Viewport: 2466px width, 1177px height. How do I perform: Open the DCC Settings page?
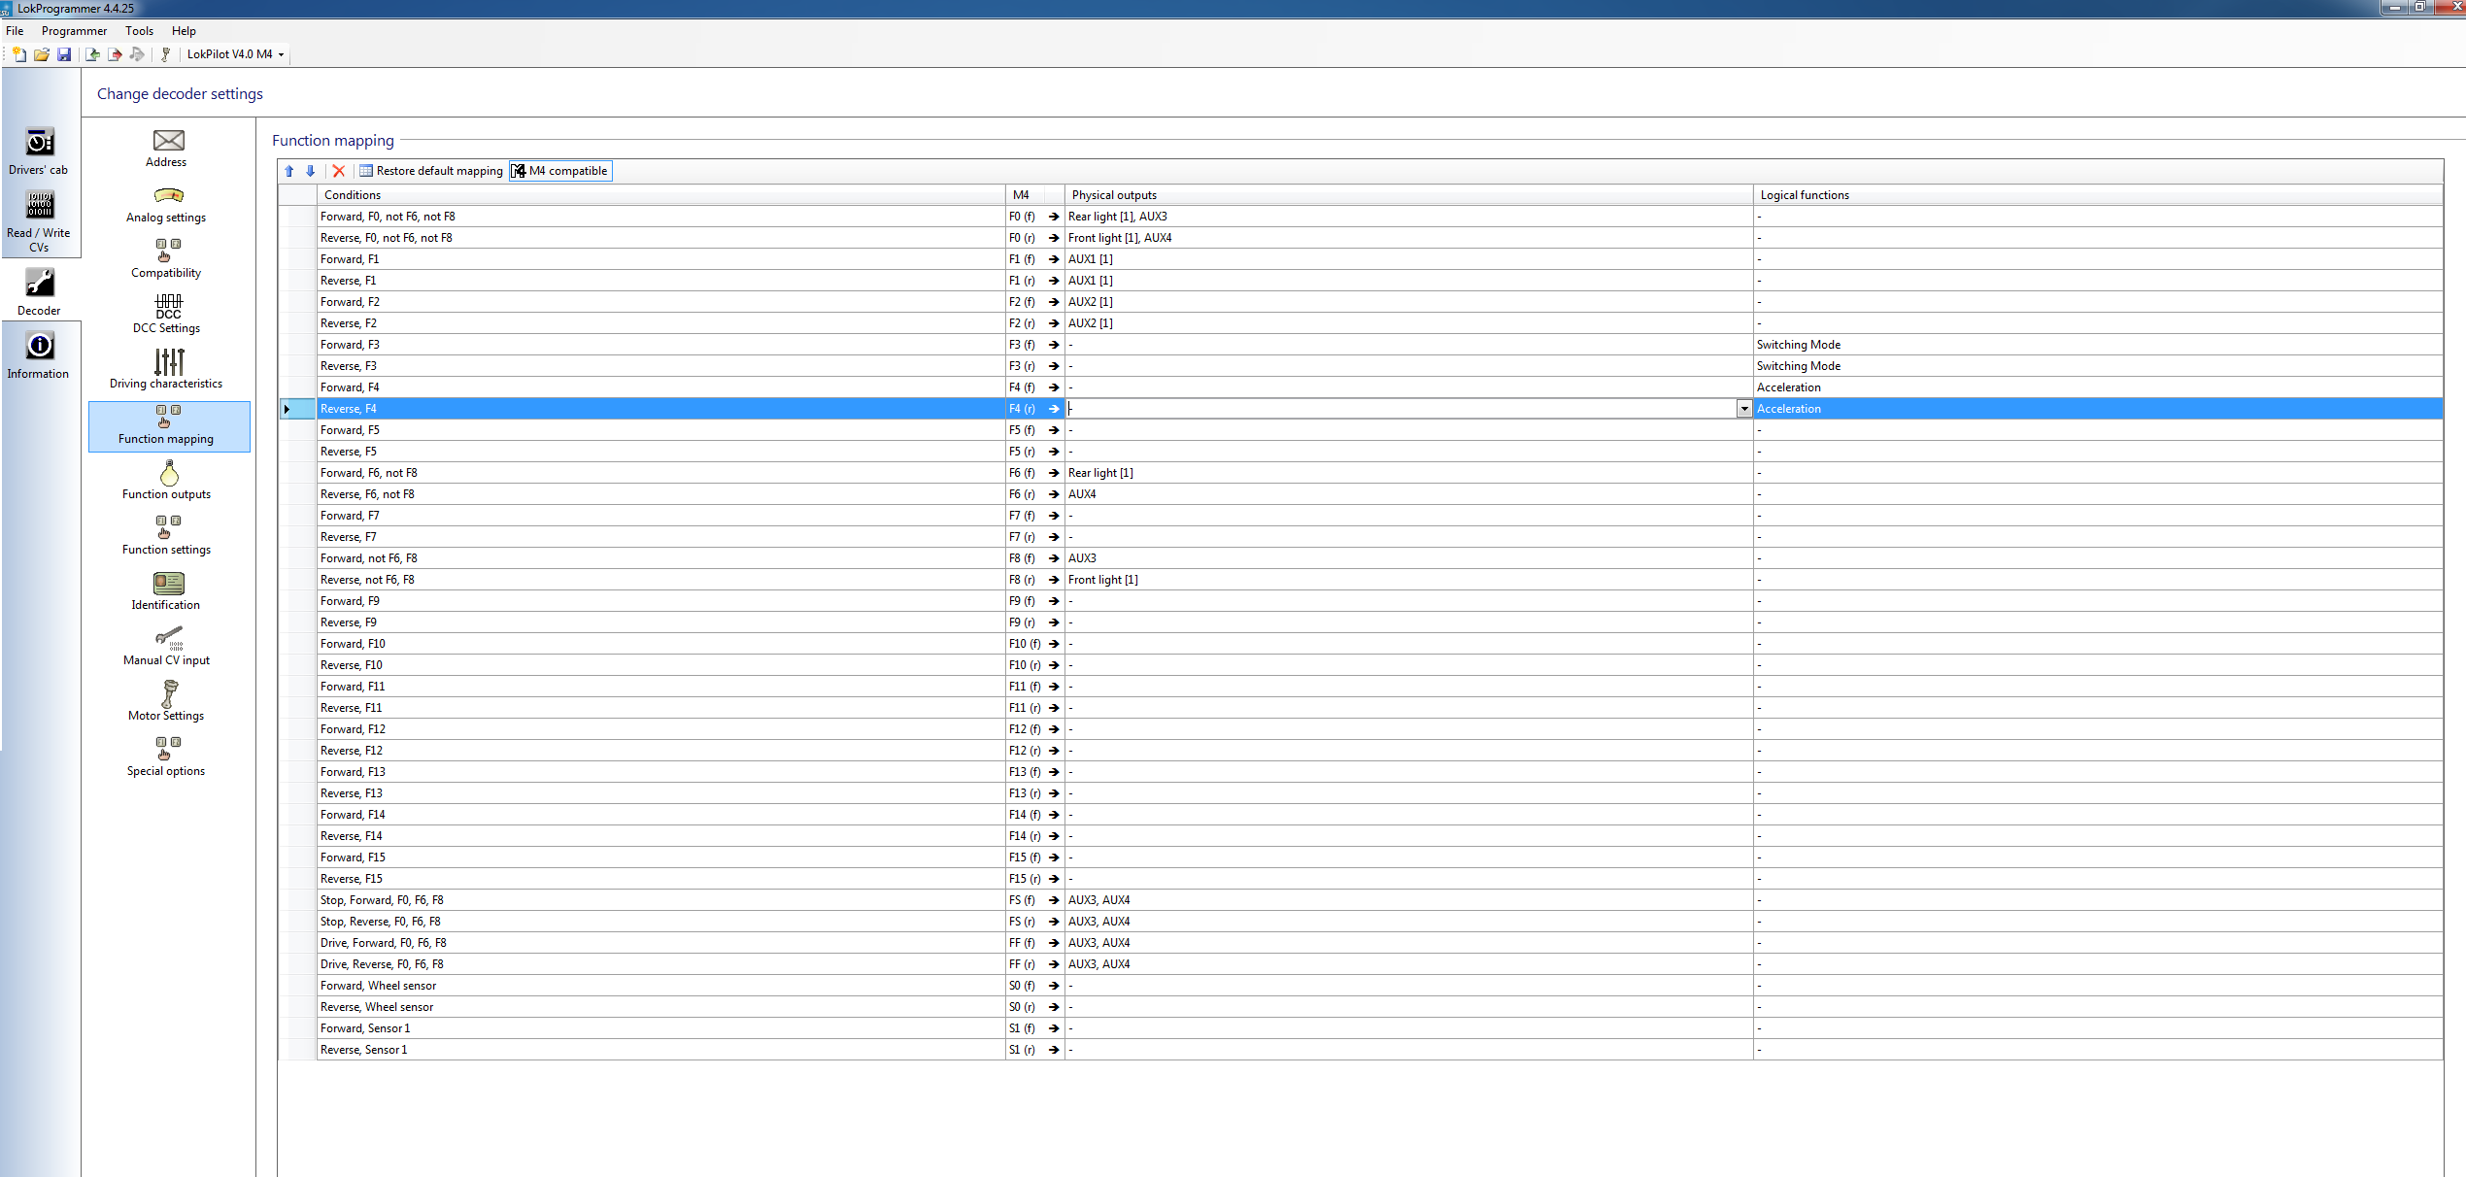click(167, 315)
